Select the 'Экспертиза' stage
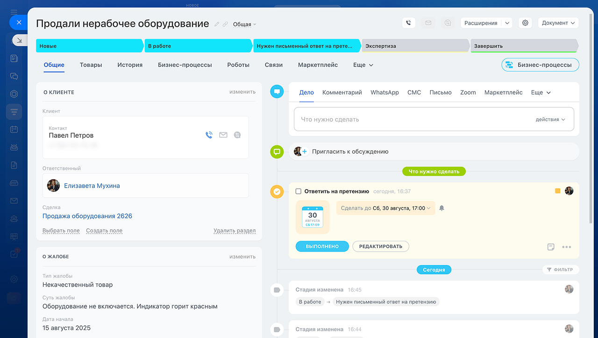The image size is (598, 338). tap(415, 46)
